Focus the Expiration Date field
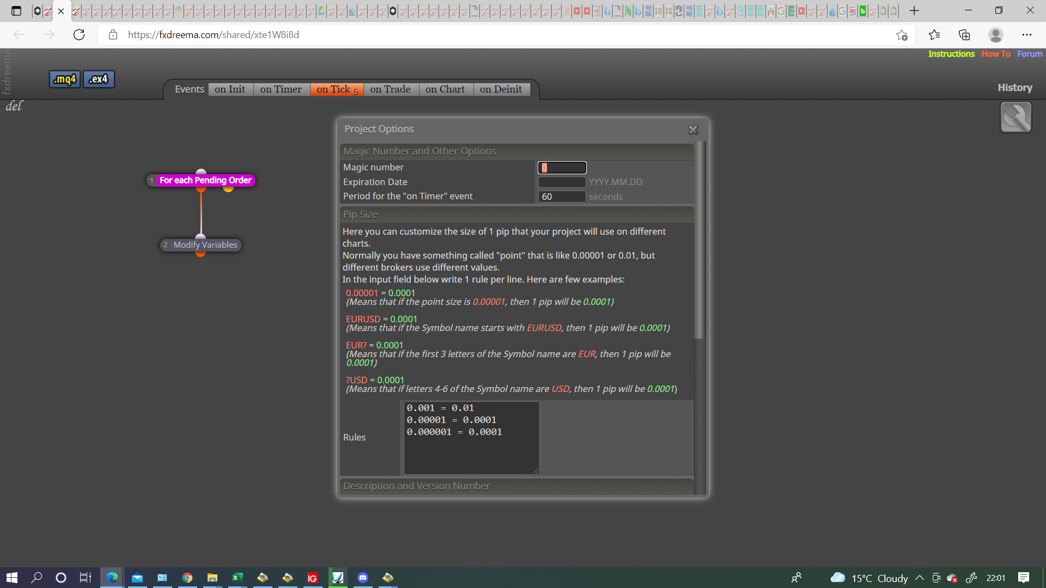Screen dimensions: 1046x588 (x=562, y=182)
